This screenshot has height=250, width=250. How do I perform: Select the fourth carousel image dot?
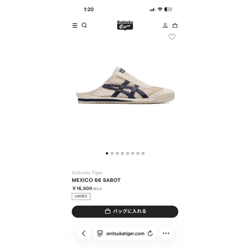coord(122,153)
